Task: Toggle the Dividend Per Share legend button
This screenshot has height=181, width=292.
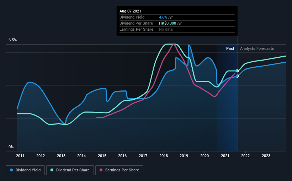Action: (70, 170)
